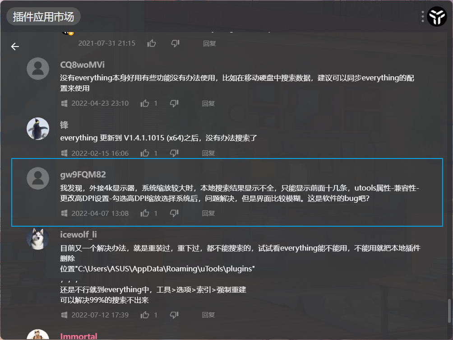The width and height of the screenshot is (453, 340).
Task: Thumbs down CQ8woMVi's comment
Action: click(x=174, y=103)
